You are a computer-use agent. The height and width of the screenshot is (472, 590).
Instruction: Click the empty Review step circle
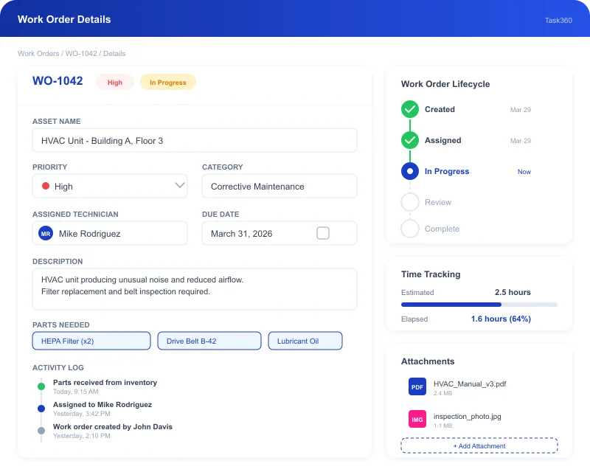[x=410, y=202]
